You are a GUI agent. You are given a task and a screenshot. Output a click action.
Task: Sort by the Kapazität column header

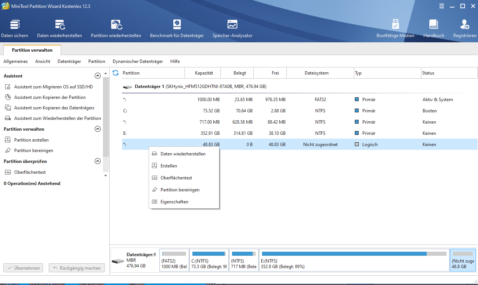(203, 73)
